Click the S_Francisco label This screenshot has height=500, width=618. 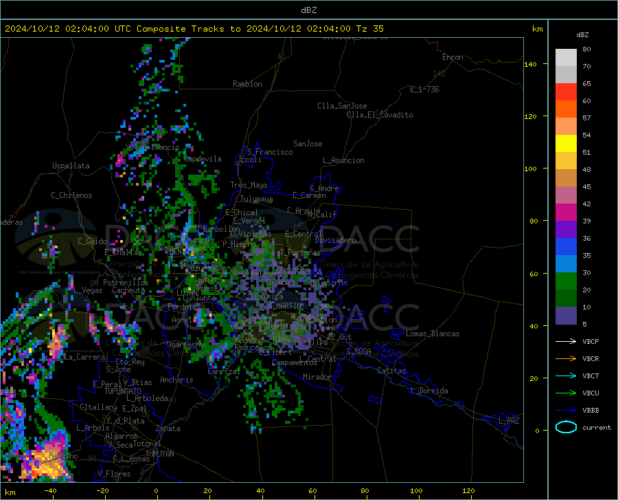point(270,152)
